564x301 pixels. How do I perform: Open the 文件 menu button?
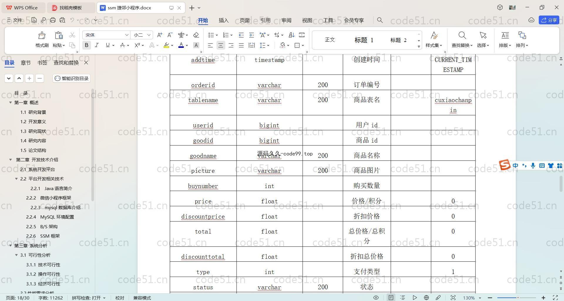(14, 20)
